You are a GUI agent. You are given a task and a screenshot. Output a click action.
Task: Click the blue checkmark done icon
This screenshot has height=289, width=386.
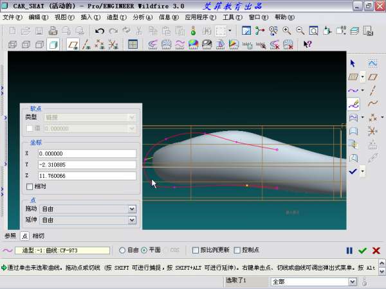pos(353,171)
